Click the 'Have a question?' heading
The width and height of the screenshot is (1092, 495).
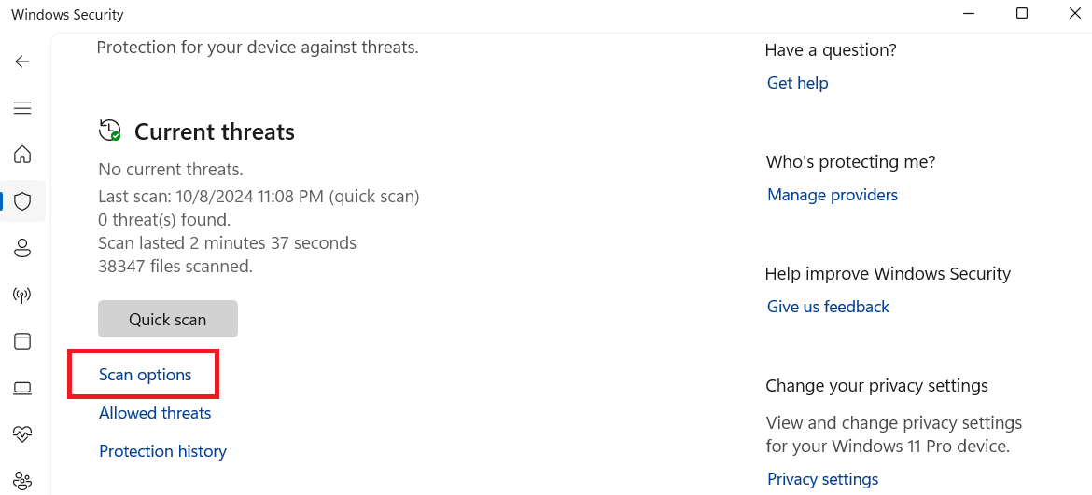[x=831, y=50]
